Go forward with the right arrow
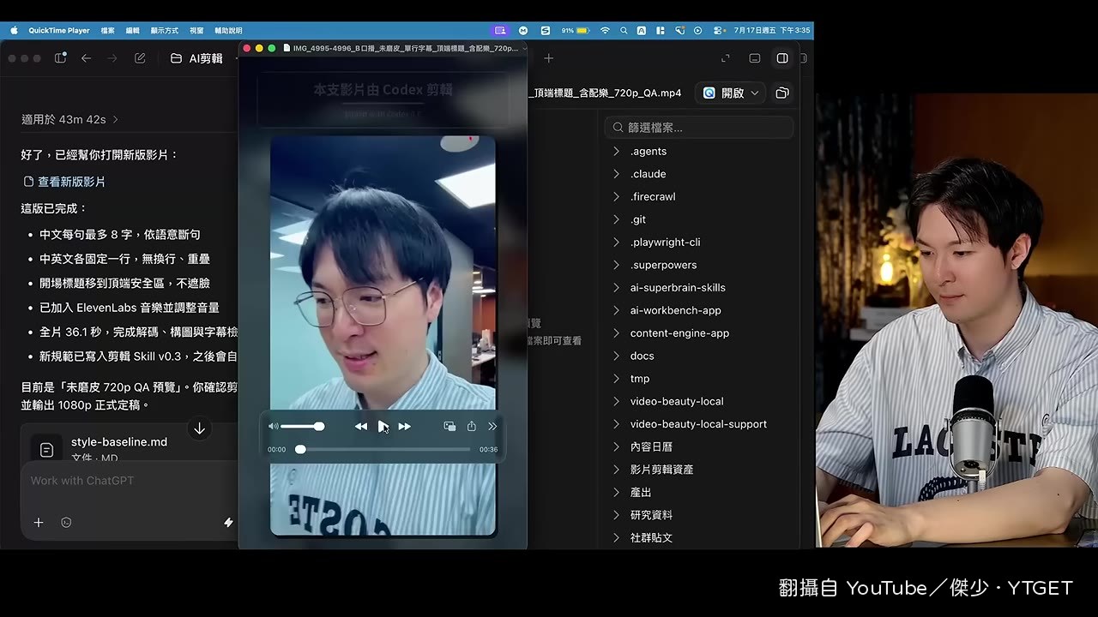The height and width of the screenshot is (617, 1098). click(x=112, y=58)
